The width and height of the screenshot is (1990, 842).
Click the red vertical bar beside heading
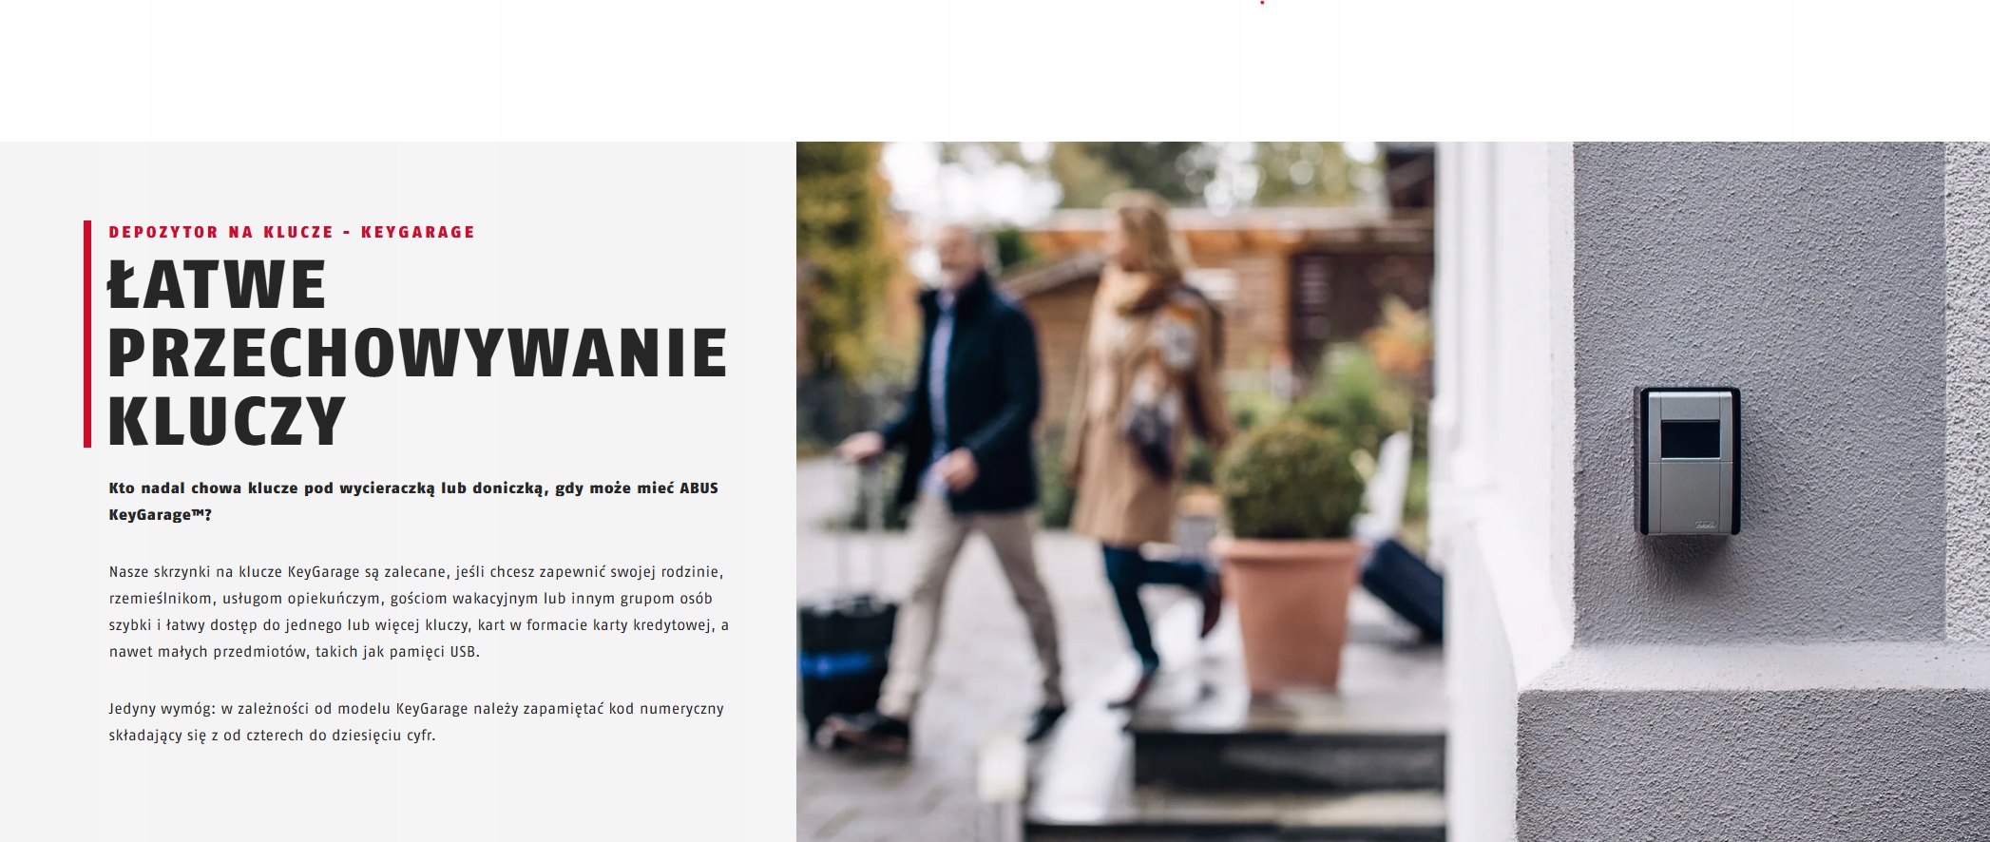pyautogui.click(x=87, y=334)
